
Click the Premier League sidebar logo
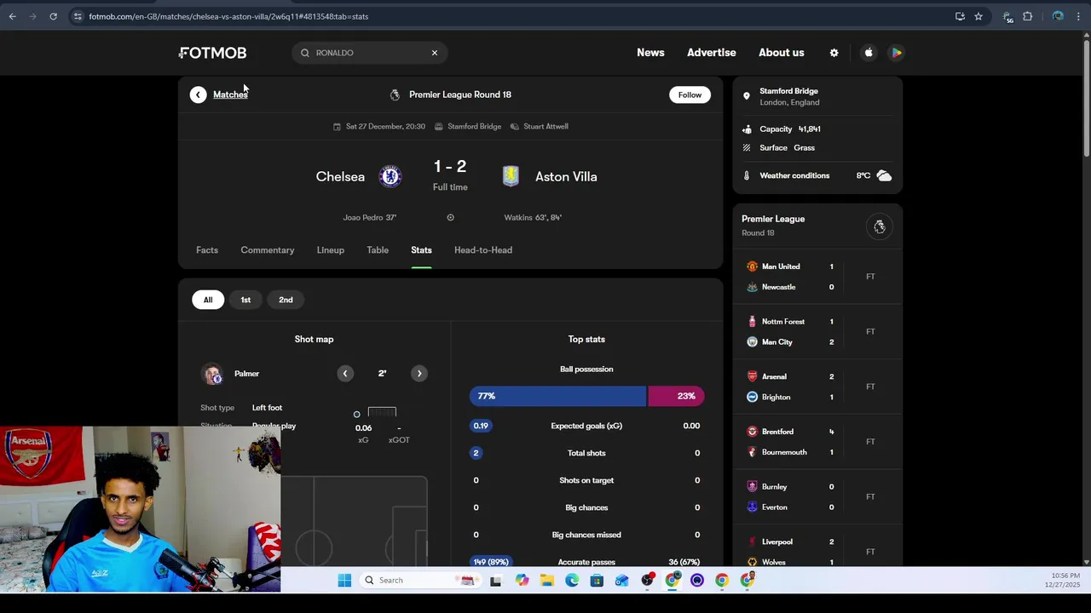coord(880,226)
